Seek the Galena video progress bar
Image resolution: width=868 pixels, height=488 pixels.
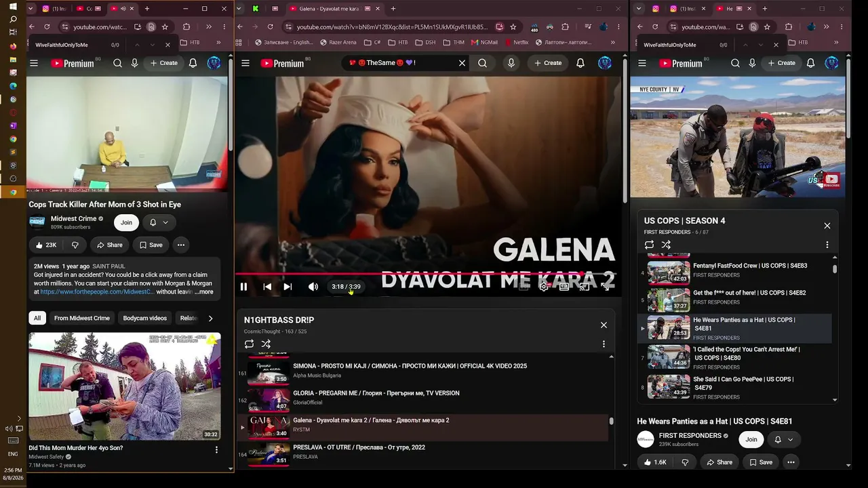tap(428, 274)
